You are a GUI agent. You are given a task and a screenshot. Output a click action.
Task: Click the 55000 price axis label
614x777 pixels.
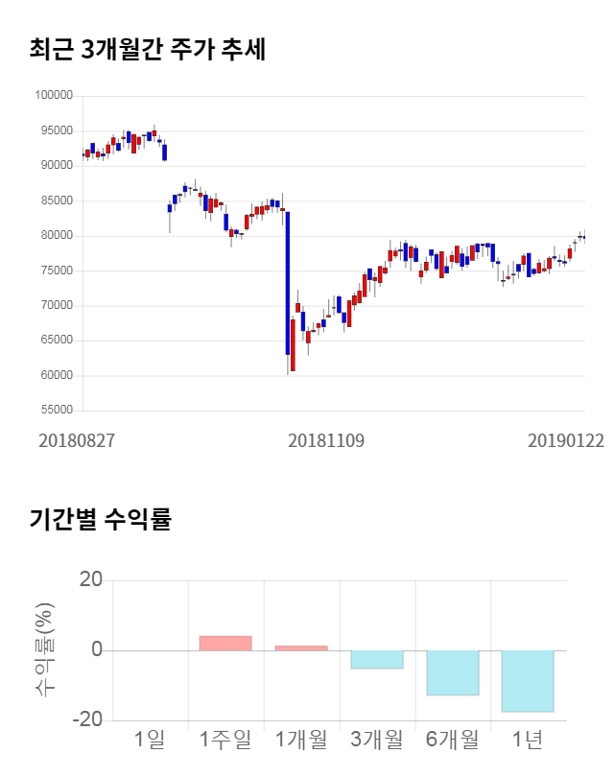(56, 410)
